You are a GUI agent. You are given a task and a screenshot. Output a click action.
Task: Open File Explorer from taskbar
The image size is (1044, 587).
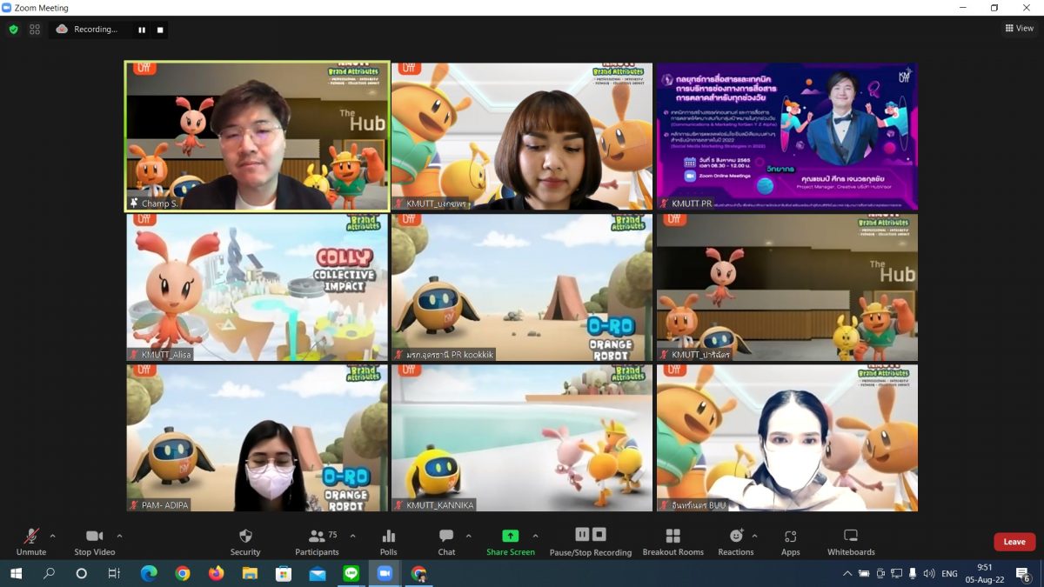(250, 574)
